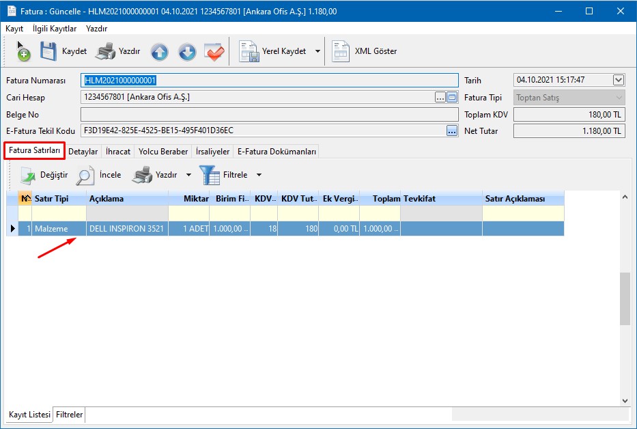The image size is (637, 429).
Task: Expand the Filtrele dropdown arrow
Action: tap(259, 176)
